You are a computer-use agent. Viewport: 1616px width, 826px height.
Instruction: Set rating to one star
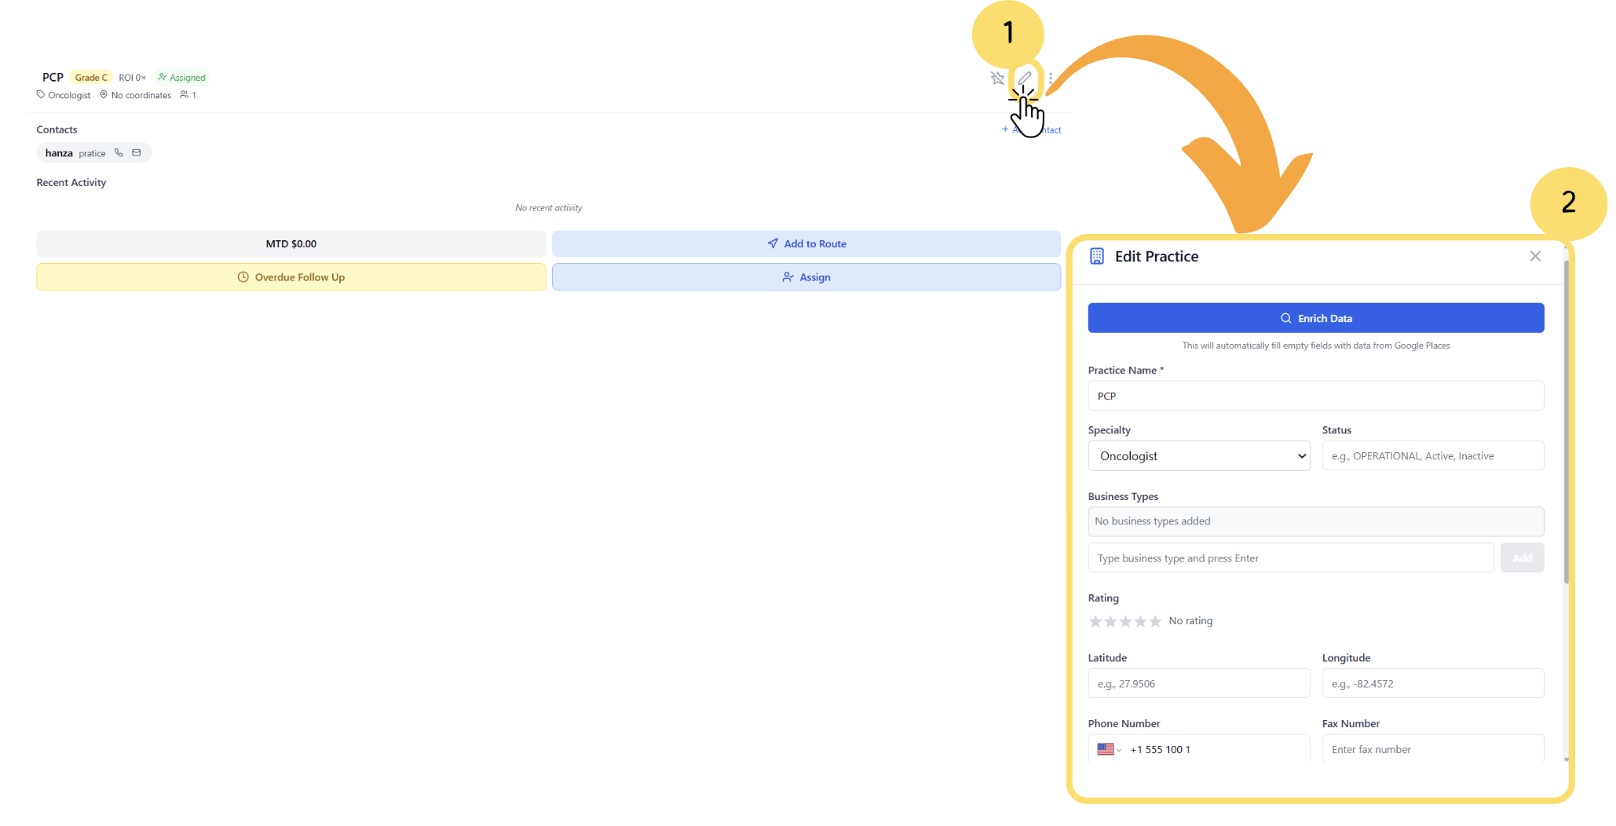tap(1095, 622)
